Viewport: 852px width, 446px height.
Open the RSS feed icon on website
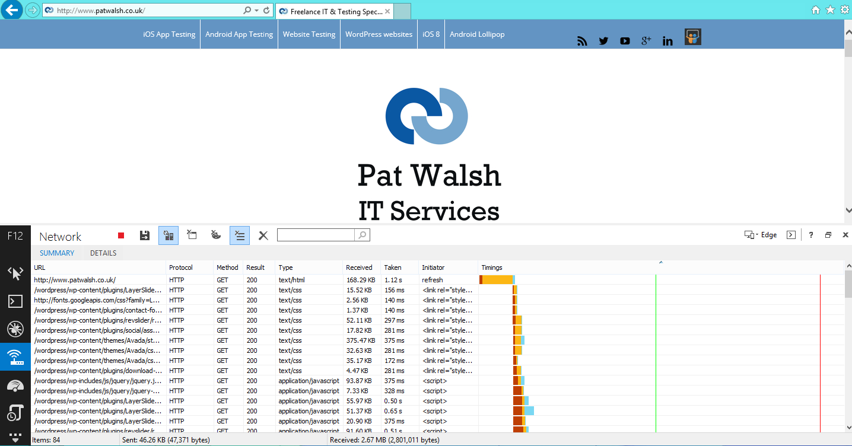coord(582,41)
